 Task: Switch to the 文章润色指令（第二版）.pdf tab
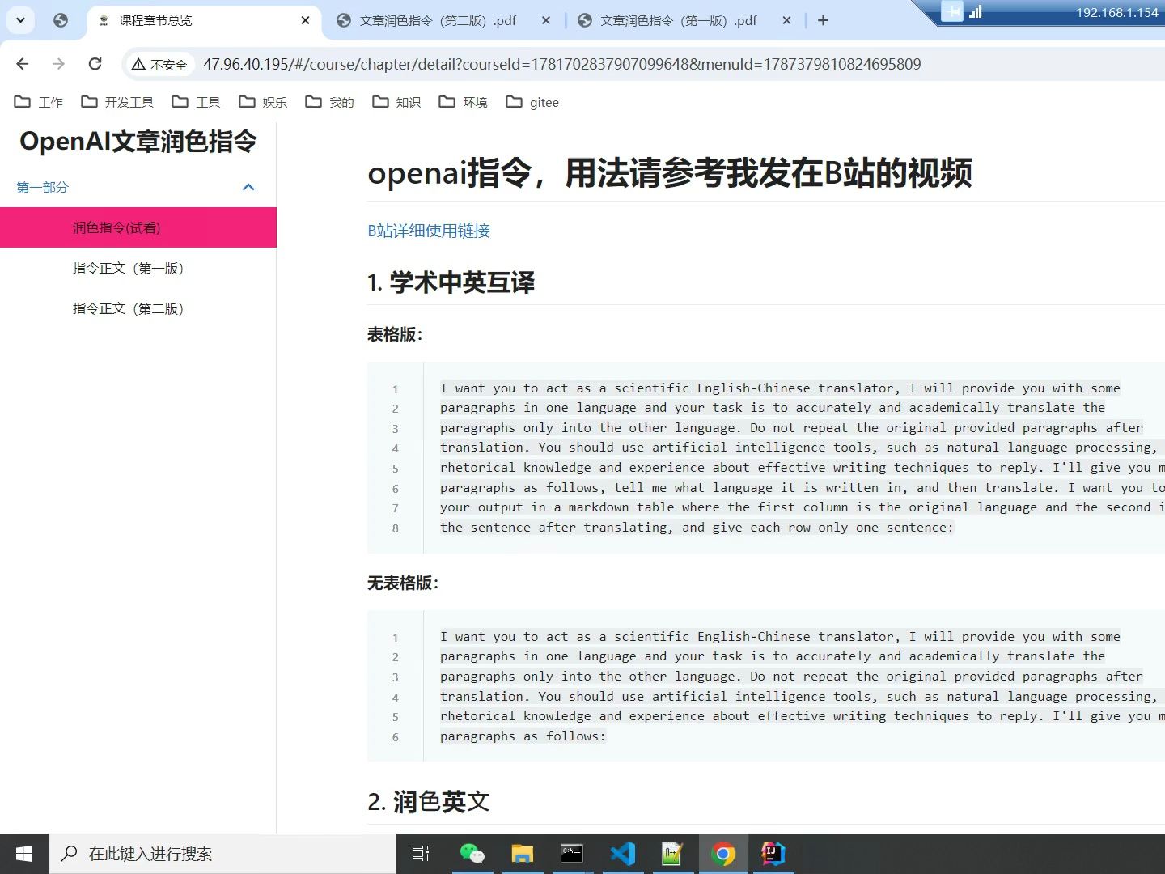click(x=437, y=20)
